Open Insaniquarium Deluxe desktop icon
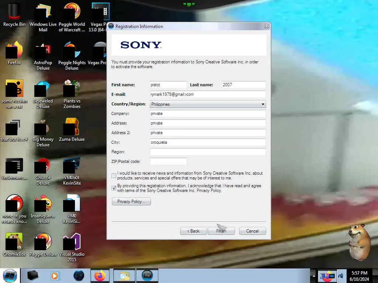This screenshot has height=283, width=378. tap(43, 209)
